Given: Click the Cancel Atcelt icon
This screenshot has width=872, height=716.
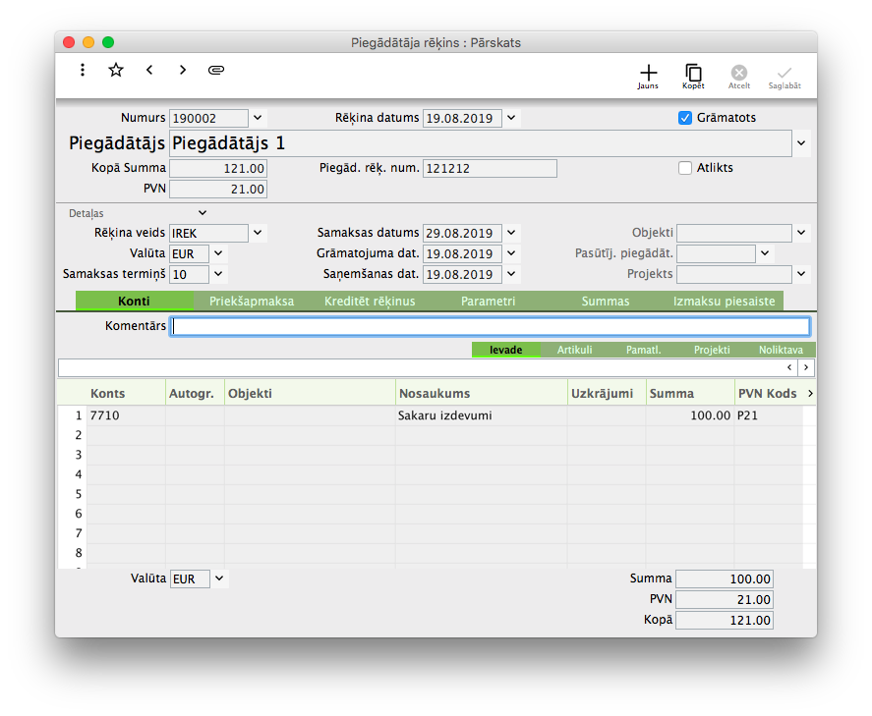Looking at the screenshot, I should pos(739,75).
